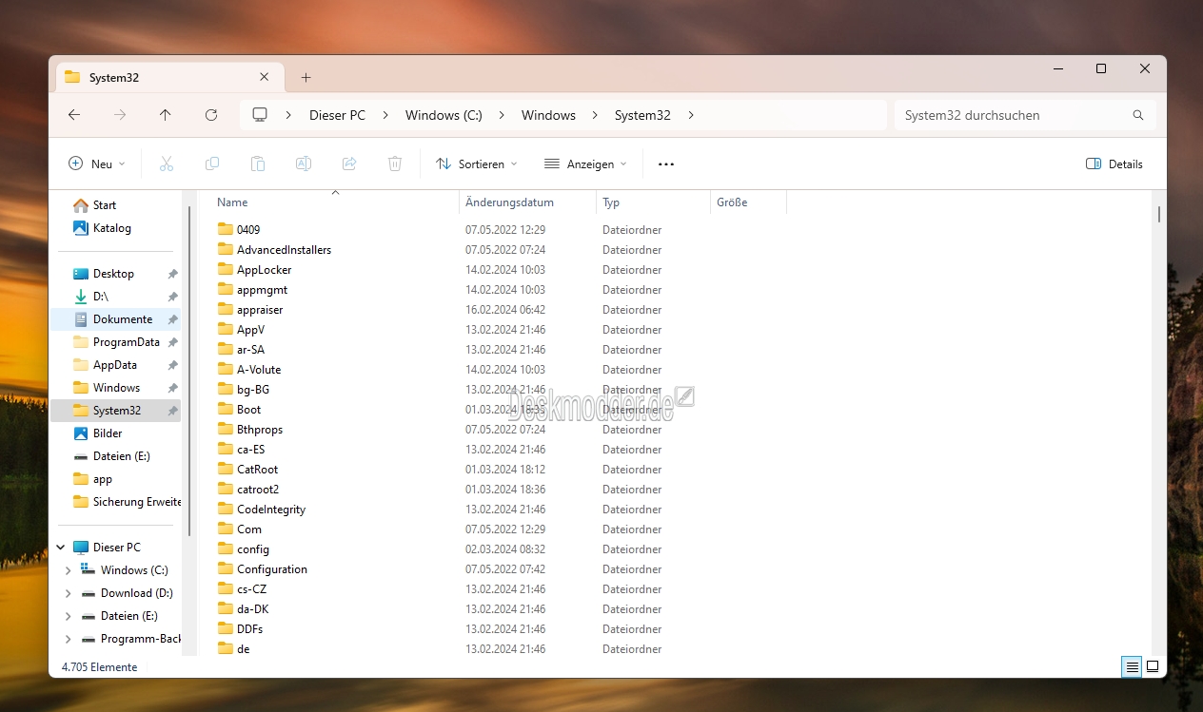
Task: Expand the Programm-Backup drive node
Action: 68,639
